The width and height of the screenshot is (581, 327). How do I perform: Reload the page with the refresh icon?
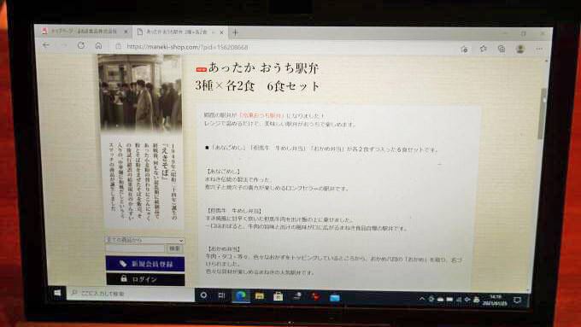tap(81, 45)
